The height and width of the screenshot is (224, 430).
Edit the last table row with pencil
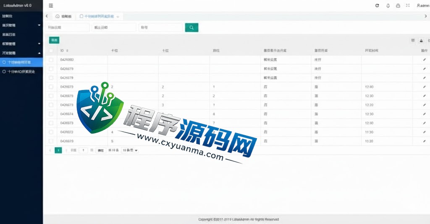(x=424, y=141)
